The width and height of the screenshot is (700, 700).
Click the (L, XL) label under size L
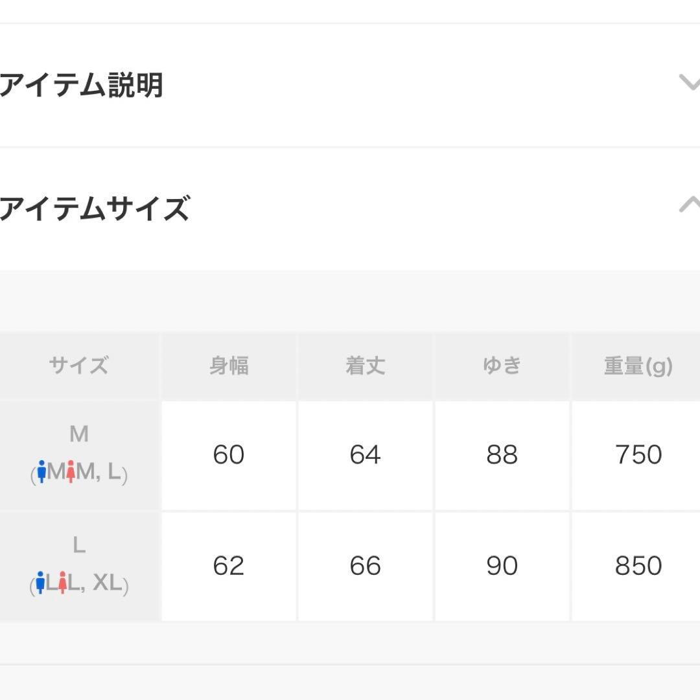pyautogui.click(x=79, y=583)
